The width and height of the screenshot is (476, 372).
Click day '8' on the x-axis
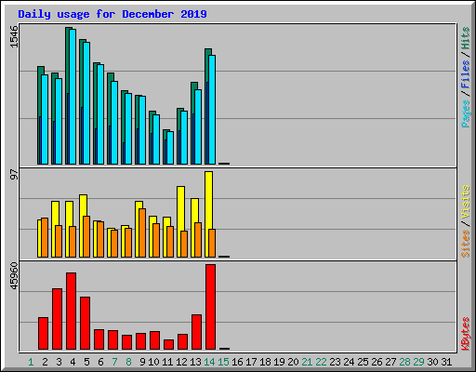[x=128, y=362]
